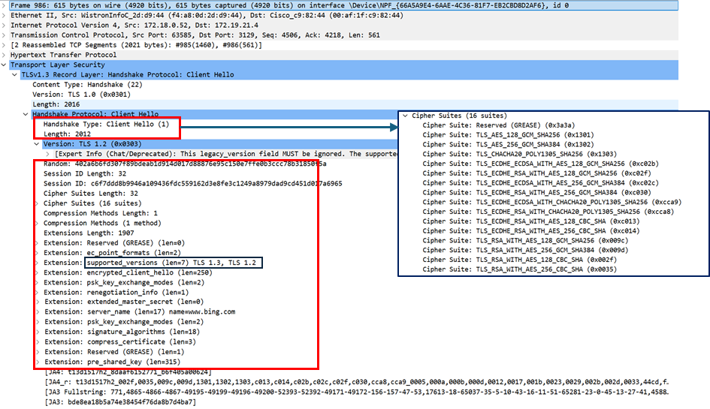Screen dimensions: 710x409
Task: Expand the encrypted_client_hello extension
Action: point(37,273)
